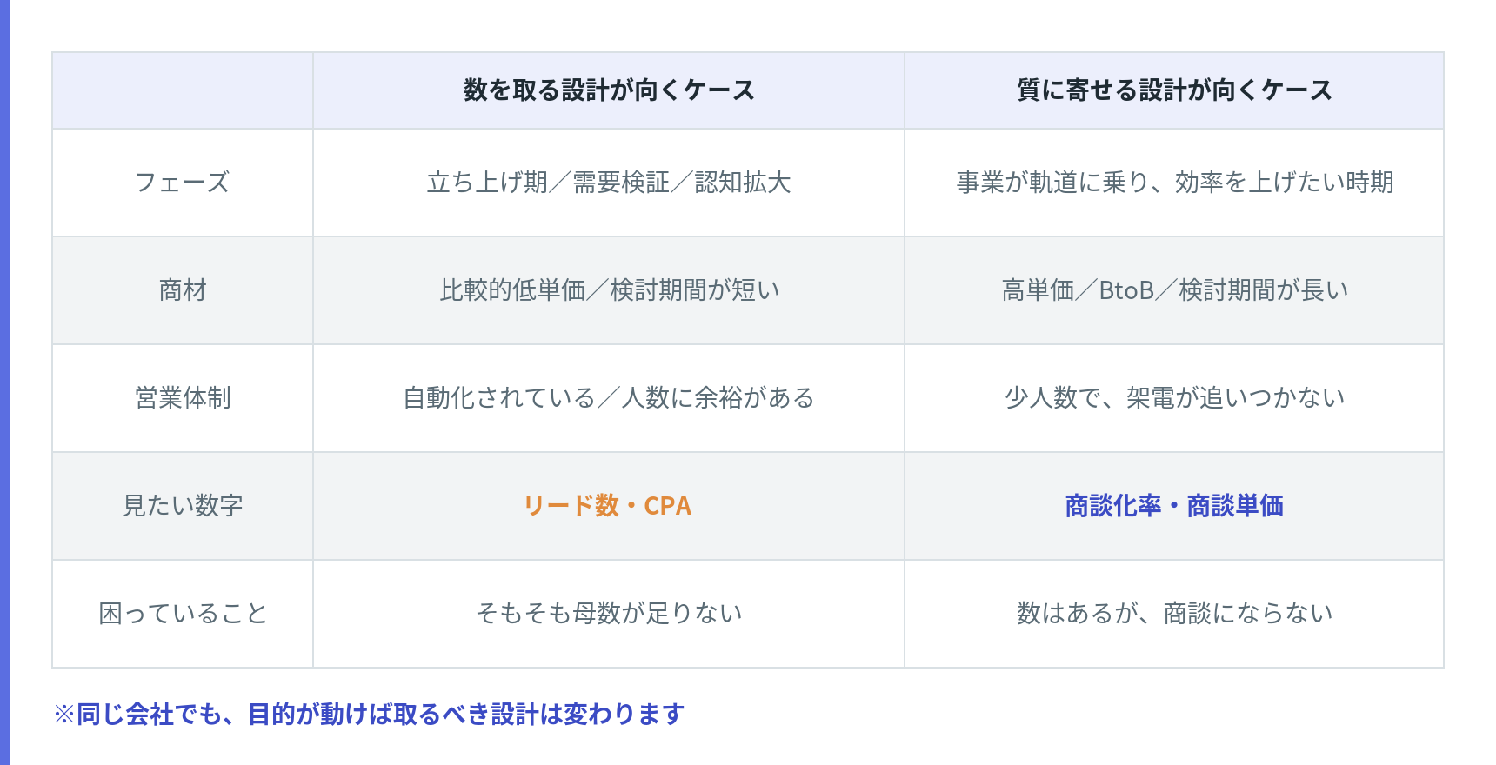Screen dimensions: 1496x765
Task: Click the purple vertical bar at left edge
Action: pyautogui.click(x=4, y=382)
